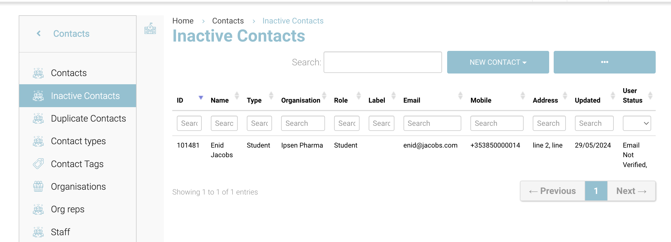Navigate to Home breadcrumb
This screenshot has width=671, height=242.
(x=183, y=21)
